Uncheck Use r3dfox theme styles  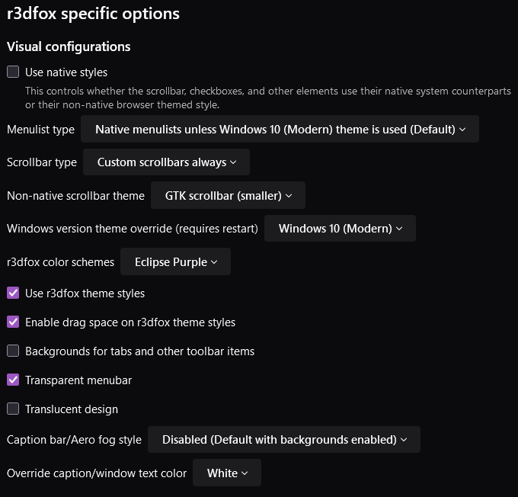[x=13, y=293]
